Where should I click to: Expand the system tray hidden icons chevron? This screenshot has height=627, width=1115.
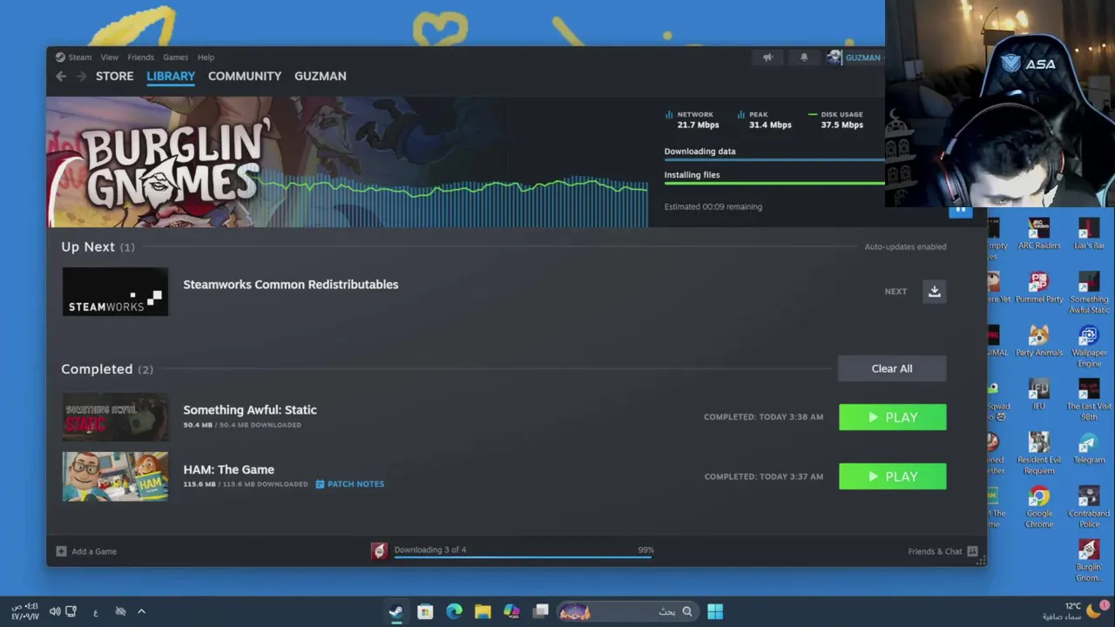pos(141,611)
